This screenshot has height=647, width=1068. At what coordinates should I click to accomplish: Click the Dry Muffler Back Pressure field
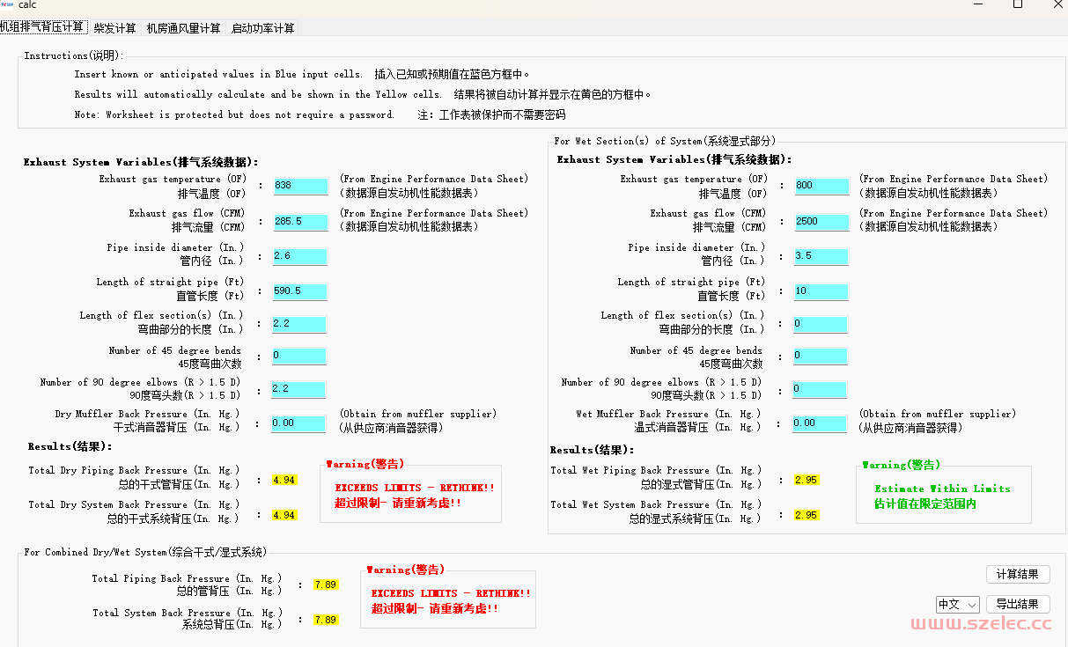click(x=298, y=423)
